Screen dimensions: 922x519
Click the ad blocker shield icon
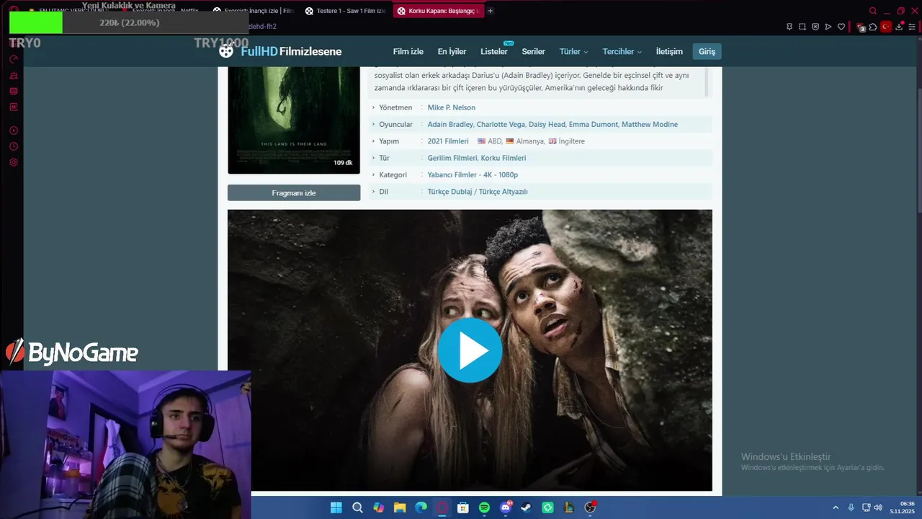coord(815,27)
